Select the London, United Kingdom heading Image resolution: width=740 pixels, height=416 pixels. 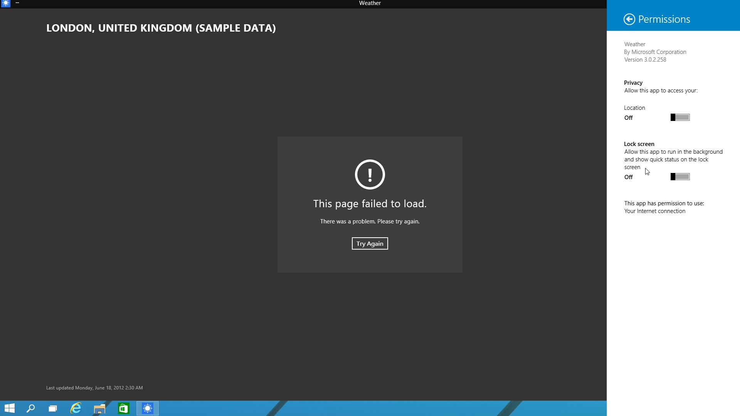click(161, 28)
